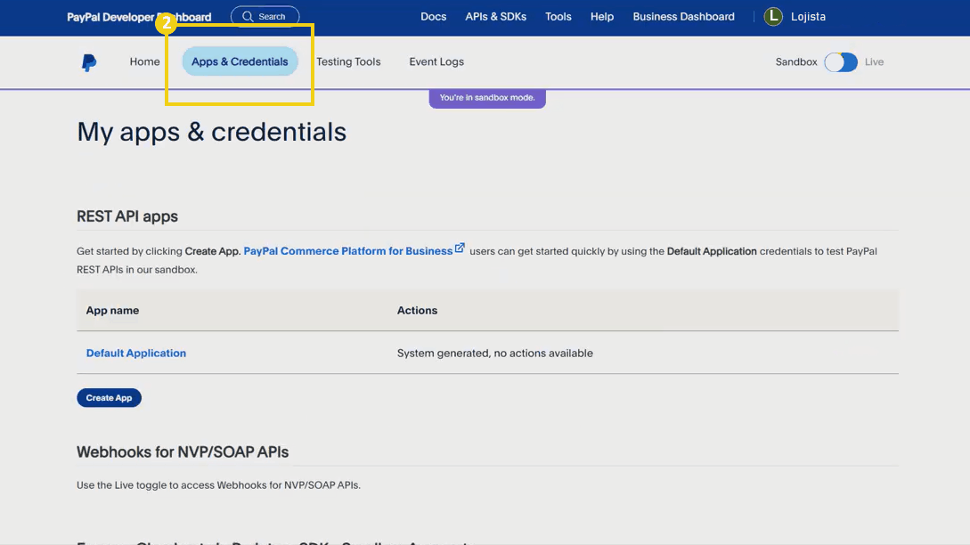Switch to the Testing Tools tab
Image resolution: width=970 pixels, height=545 pixels.
348,61
